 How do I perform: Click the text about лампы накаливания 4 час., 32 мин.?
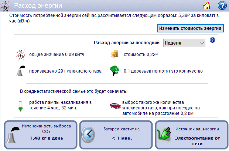[x=60, y=105]
